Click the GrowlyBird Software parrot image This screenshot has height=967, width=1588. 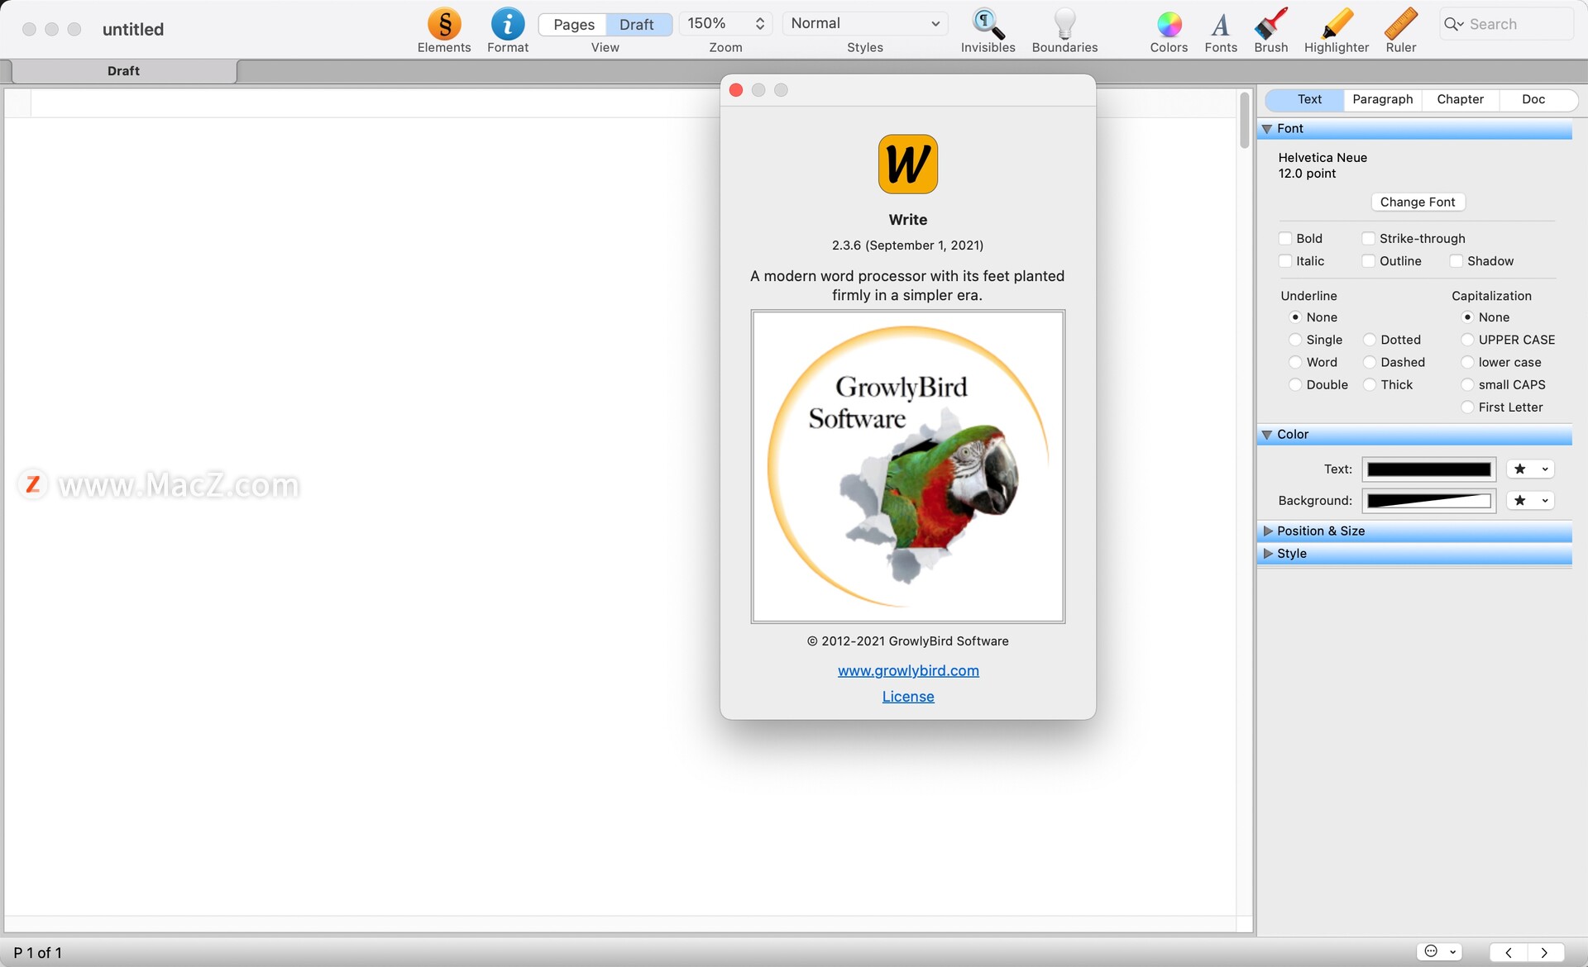(x=908, y=467)
